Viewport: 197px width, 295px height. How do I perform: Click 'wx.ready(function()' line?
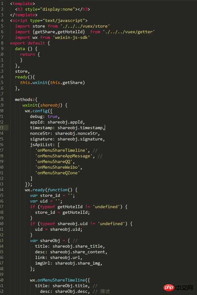point(51,190)
